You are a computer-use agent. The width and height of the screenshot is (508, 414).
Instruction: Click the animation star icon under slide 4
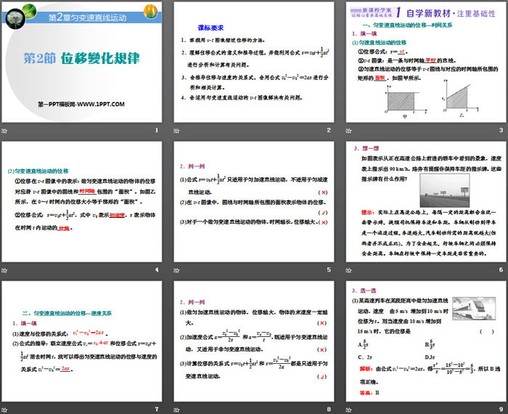point(6,270)
